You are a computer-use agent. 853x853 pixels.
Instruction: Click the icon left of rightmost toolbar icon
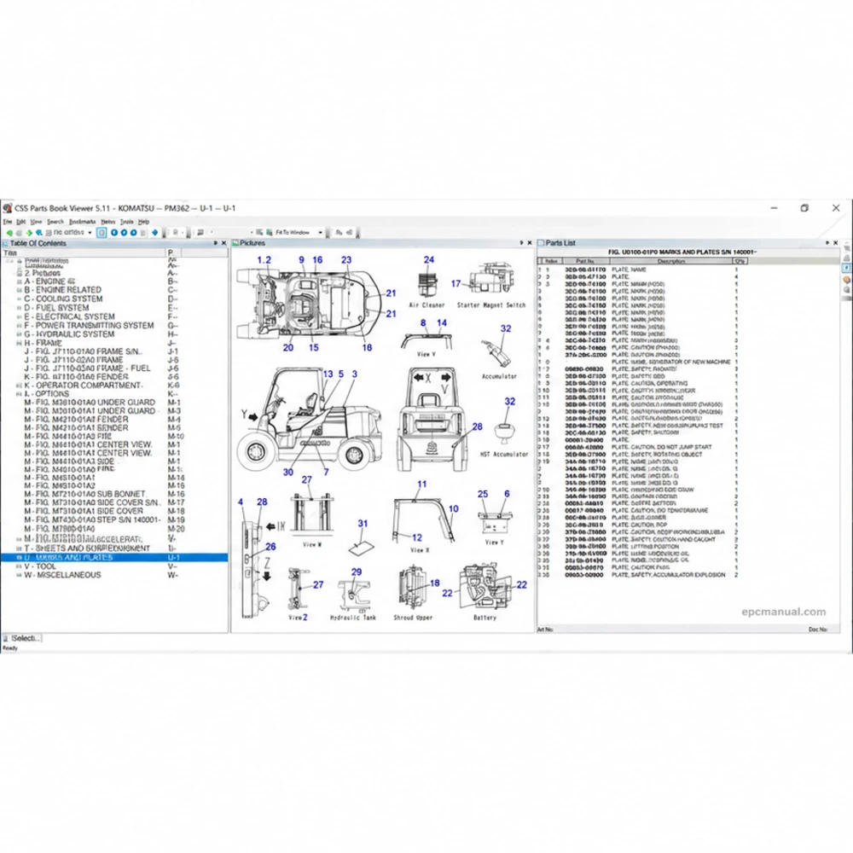[339, 233]
